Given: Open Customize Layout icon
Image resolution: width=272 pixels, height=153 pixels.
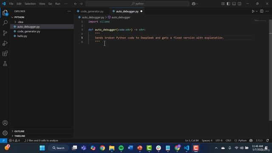Looking at the screenshot, I should pos(223,4).
